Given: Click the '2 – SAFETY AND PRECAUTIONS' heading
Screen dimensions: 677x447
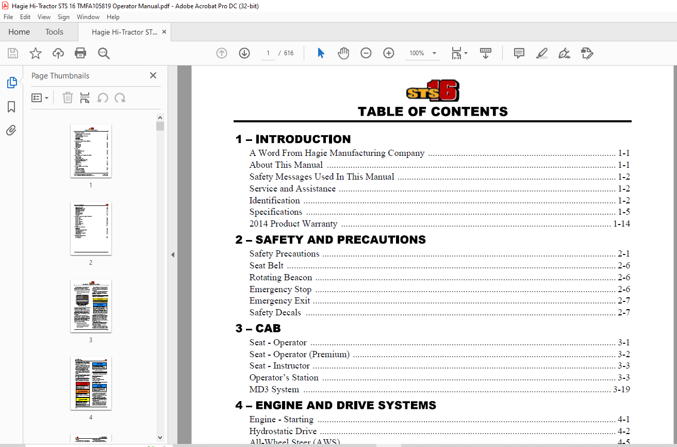Looking at the screenshot, I should tap(331, 240).
